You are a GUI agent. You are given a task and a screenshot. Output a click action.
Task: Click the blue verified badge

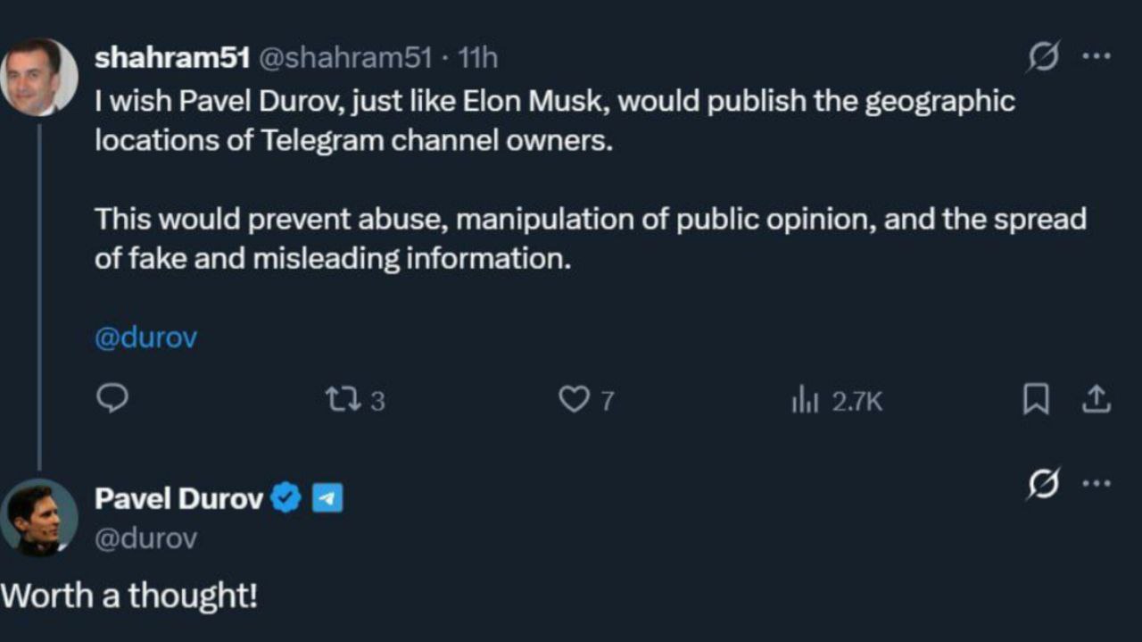point(285,498)
